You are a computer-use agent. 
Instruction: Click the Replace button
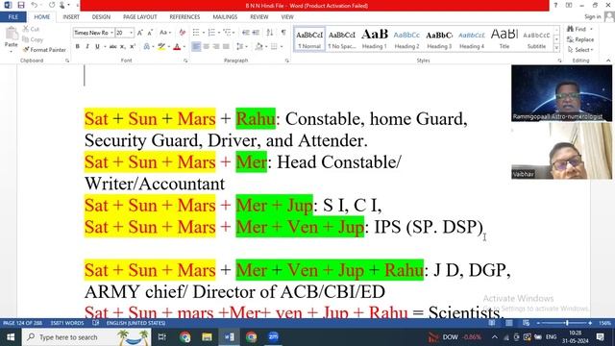click(580, 39)
